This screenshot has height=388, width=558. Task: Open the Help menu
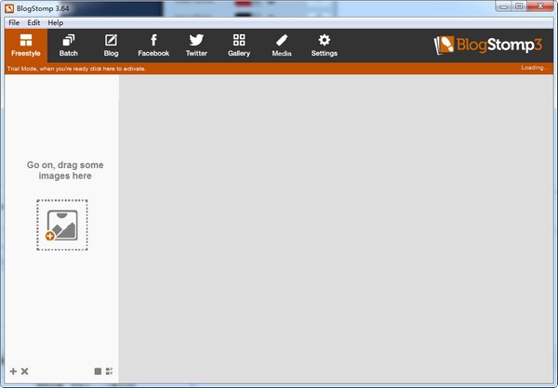(x=56, y=22)
